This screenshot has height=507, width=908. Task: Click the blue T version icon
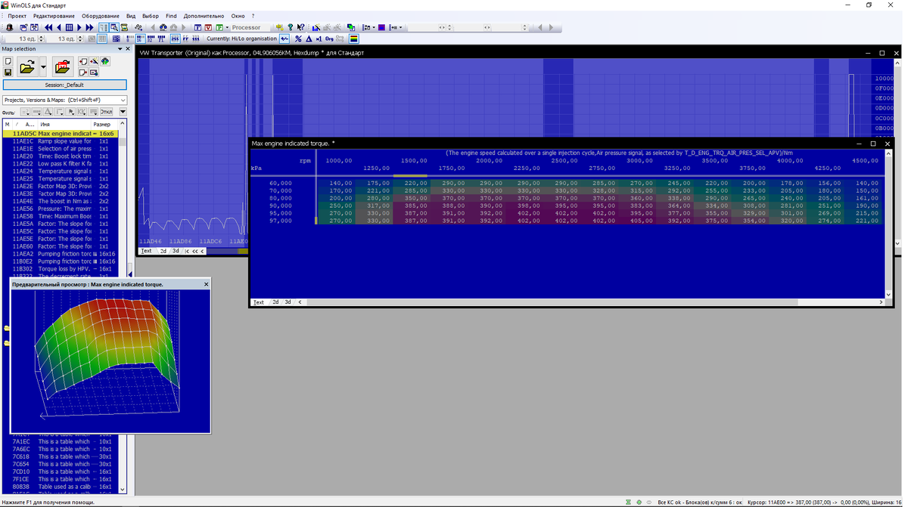click(198, 27)
